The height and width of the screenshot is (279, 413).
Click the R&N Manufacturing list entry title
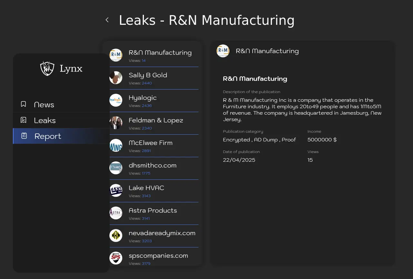(x=160, y=53)
